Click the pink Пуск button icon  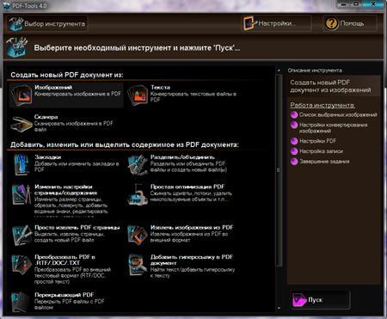coord(299,300)
